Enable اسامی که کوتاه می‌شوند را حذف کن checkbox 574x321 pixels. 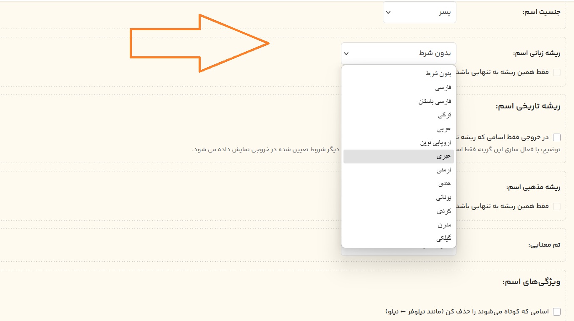pos(557,312)
